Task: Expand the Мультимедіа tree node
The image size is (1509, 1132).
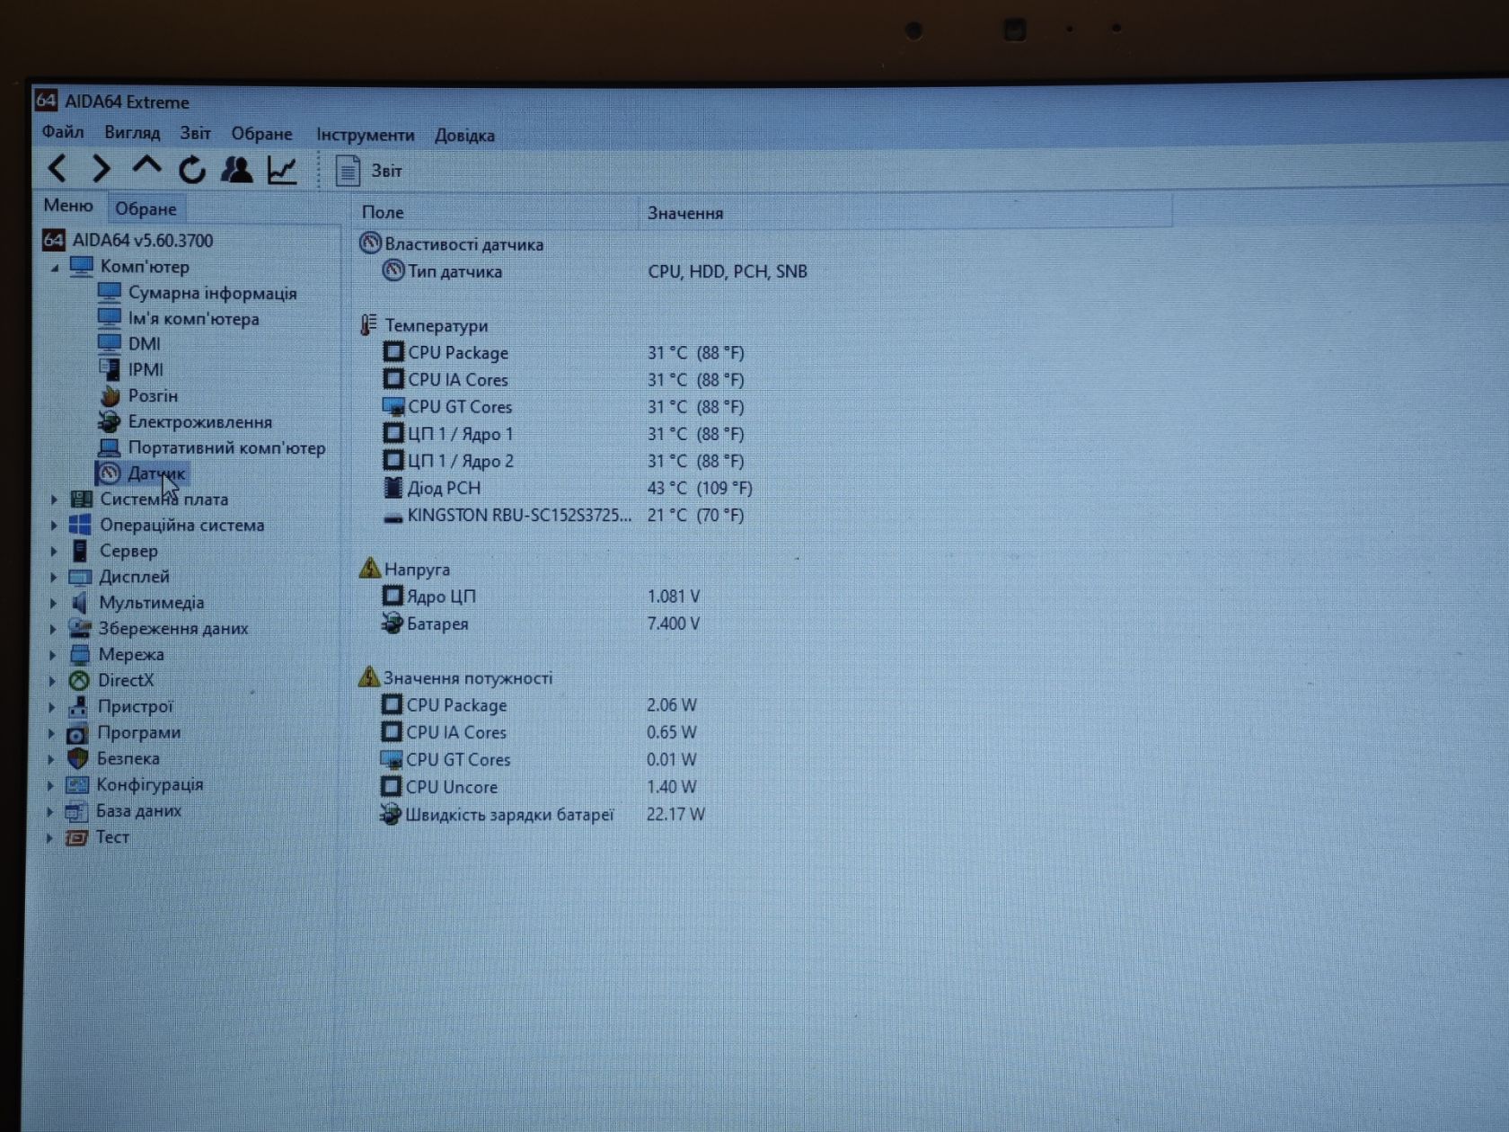Action: click(53, 604)
